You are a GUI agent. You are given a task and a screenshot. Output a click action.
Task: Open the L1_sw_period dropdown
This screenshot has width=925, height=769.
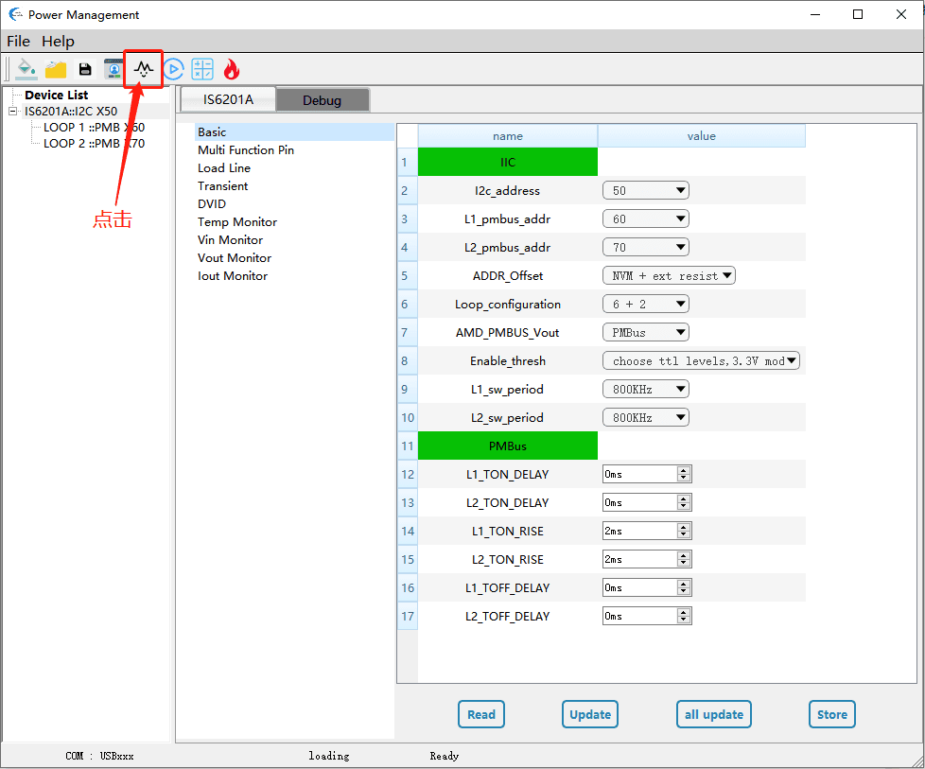click(x=645, y=390)
